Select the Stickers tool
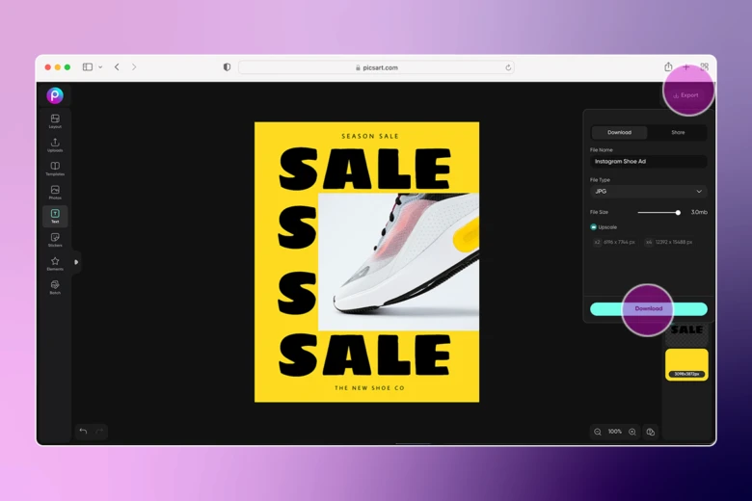Image resolution: width=752 pixels, height=501 pixels. 55,239
